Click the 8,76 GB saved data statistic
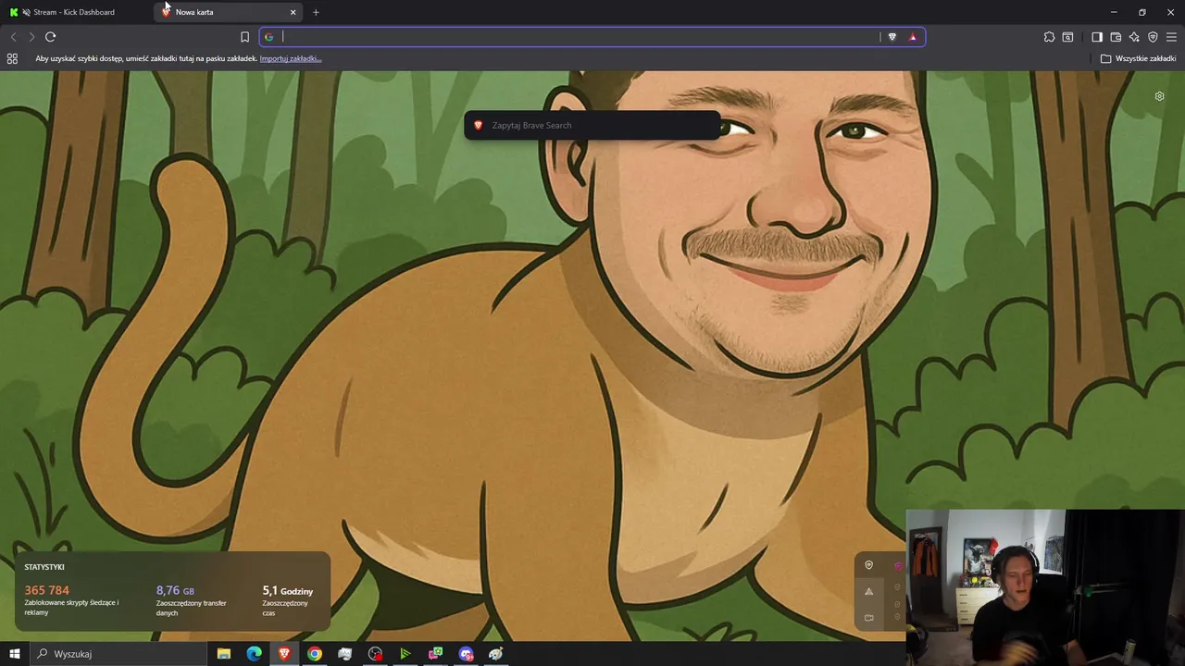 click(175, 590)
